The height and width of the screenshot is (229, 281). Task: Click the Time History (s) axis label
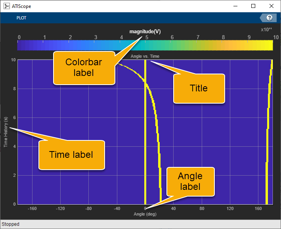point(6,132)
